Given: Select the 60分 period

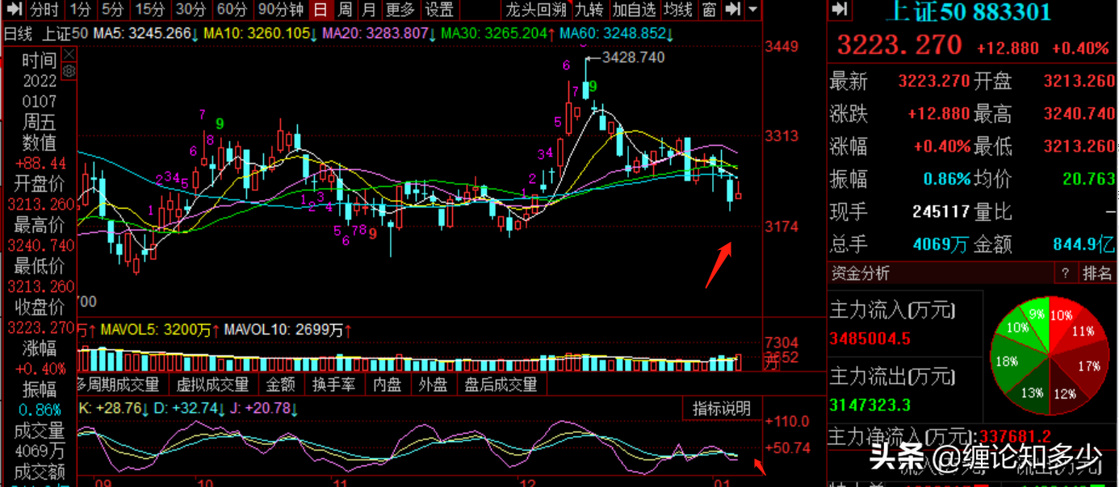Looking at the screenshot, I should pyautogui.click(x=233, y=10).
